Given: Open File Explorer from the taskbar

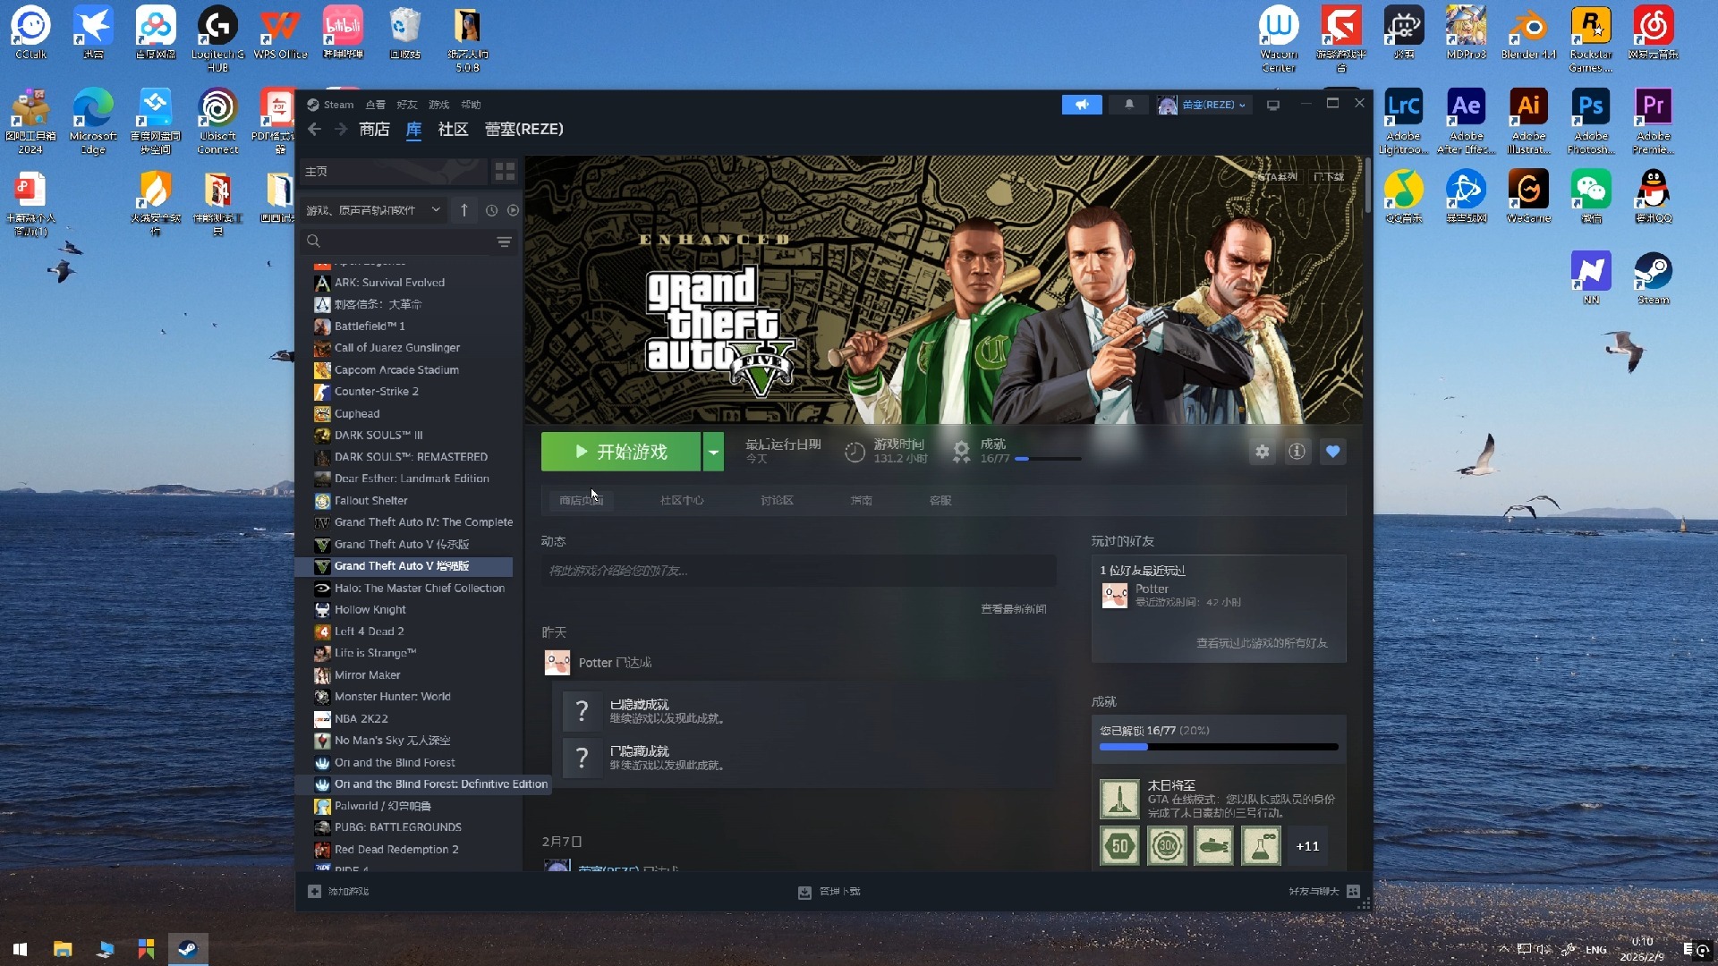Looking at the screenshot, I should pyautogui.click(x=62, y=949).
